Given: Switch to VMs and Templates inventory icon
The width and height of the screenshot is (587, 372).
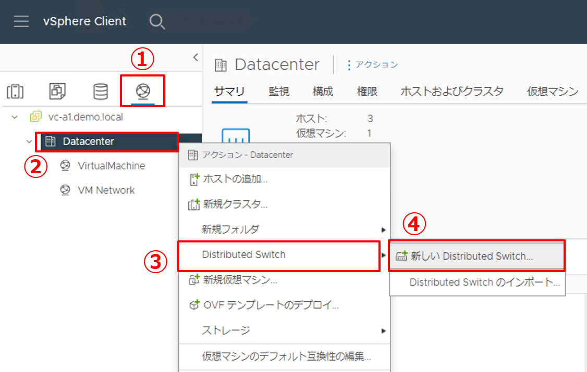Looking at the screenshot, I should 57,91.
